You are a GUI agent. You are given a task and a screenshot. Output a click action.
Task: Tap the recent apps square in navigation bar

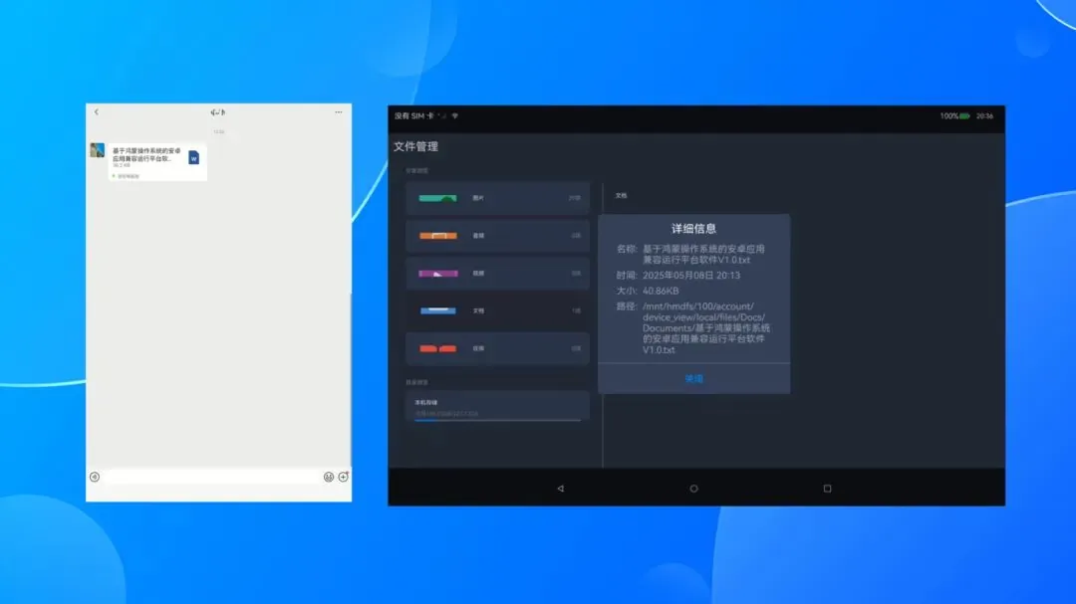coord(827,489)
